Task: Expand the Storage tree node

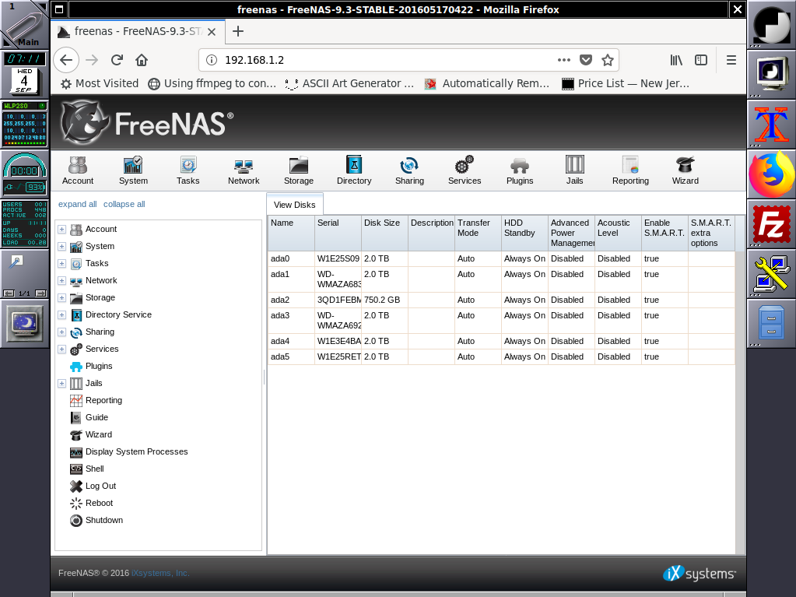Action: (x=61, y=297)
